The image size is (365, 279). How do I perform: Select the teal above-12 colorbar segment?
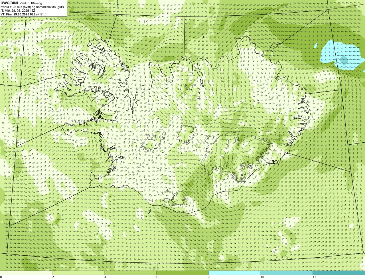339,273
